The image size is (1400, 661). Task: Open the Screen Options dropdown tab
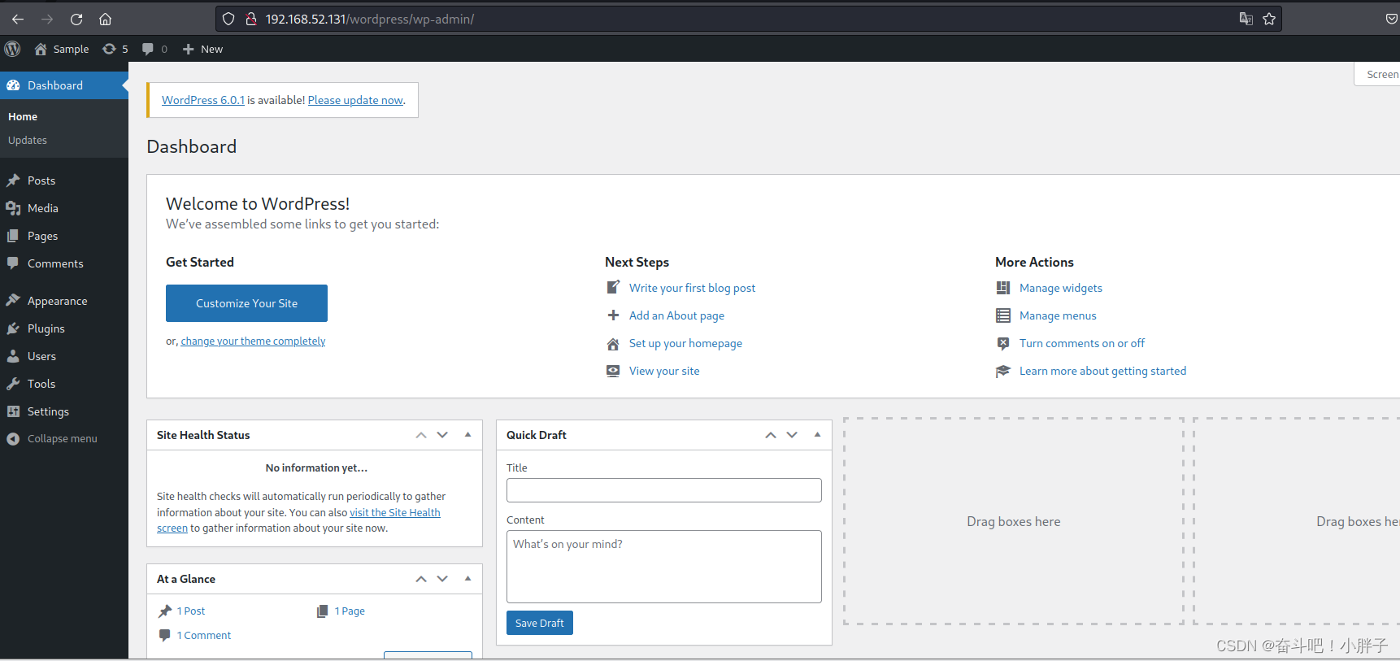1378,74
